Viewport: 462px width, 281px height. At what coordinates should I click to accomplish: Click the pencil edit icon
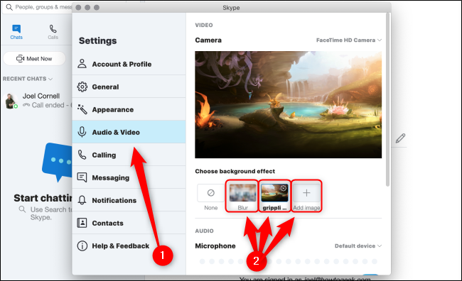400,138
